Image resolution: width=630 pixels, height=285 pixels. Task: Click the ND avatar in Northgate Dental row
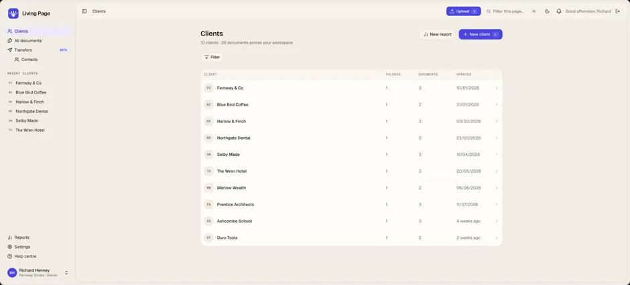click(208, 138)
